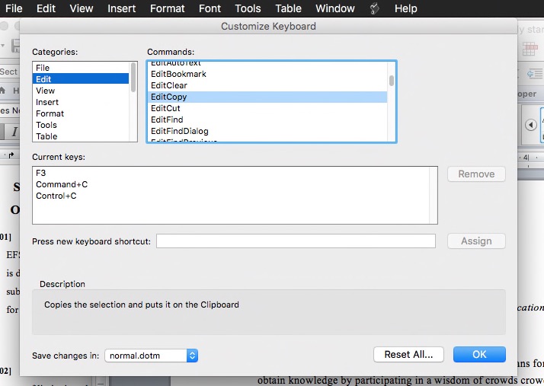This screenshot has height=386, width=544.
Task: Select the EditClear command
Action: click(267, 85)
